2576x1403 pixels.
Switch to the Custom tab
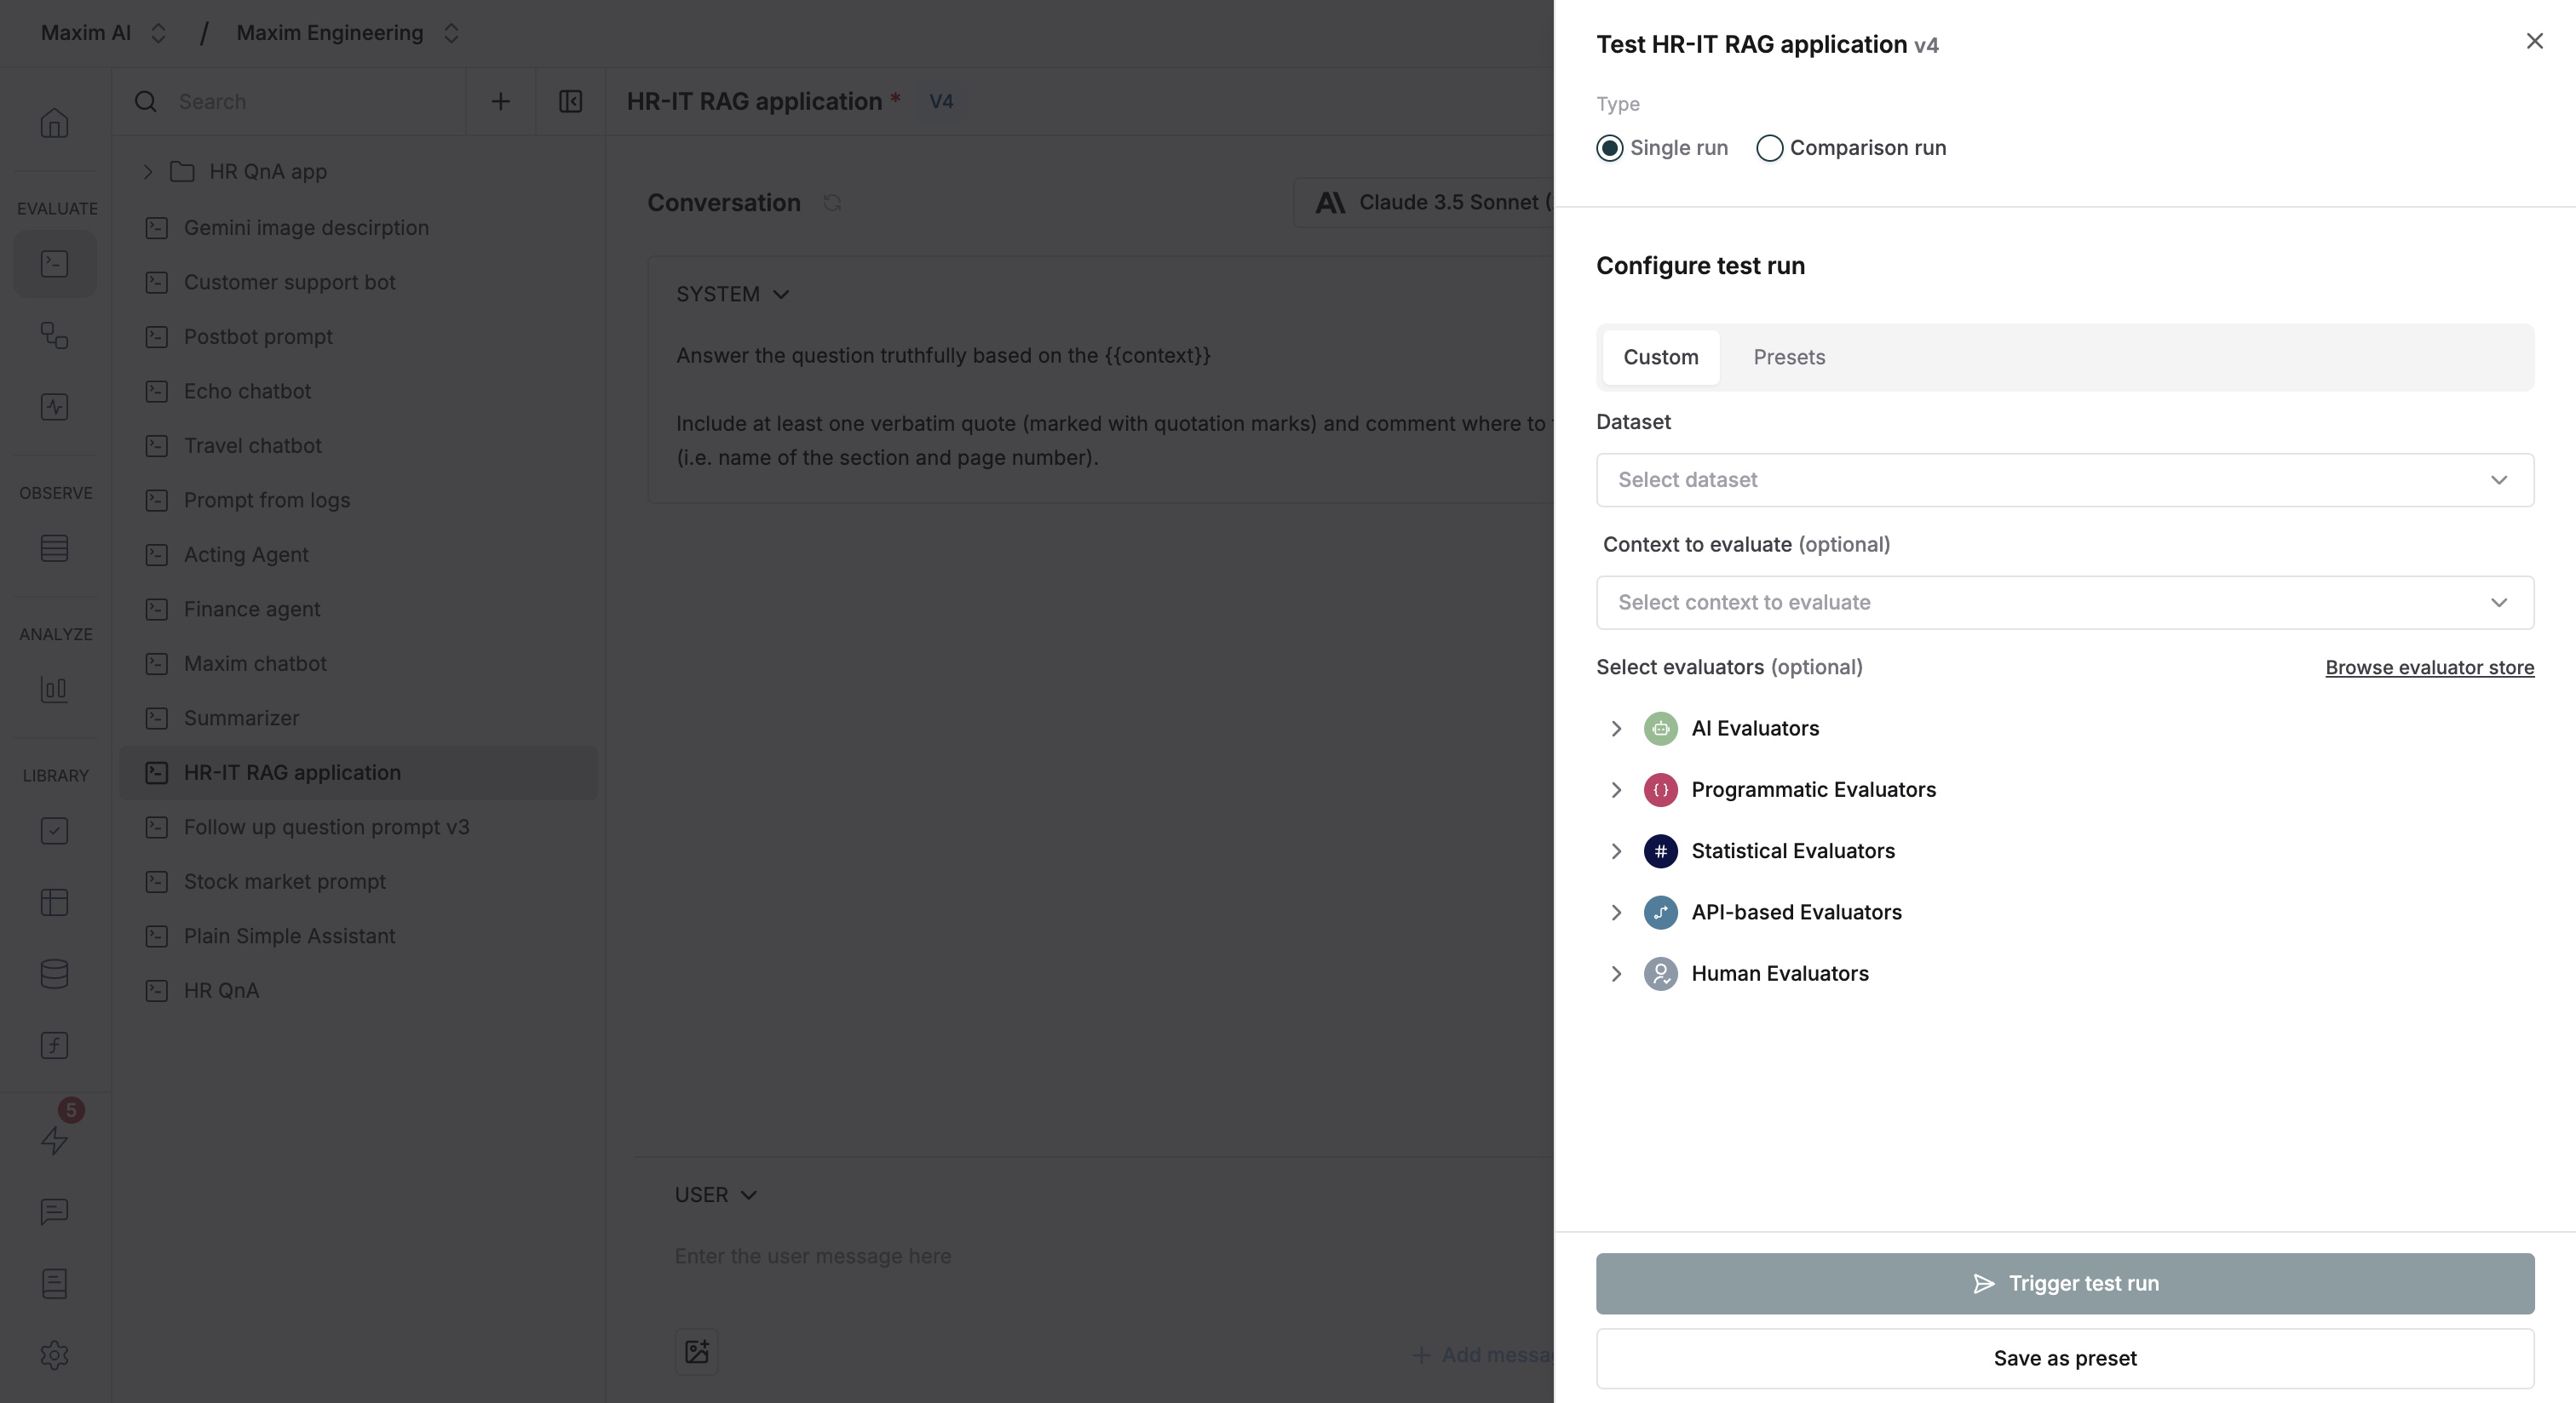tap(1660, 357)
